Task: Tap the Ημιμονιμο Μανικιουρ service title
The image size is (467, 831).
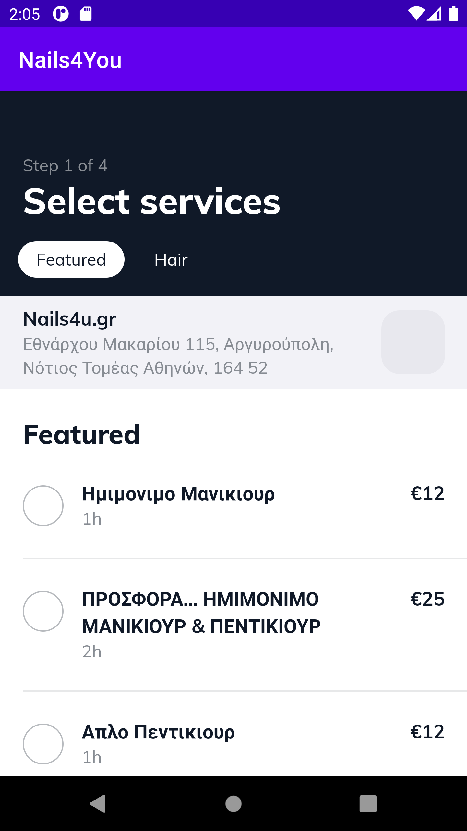Action: [x=178, y=494]
